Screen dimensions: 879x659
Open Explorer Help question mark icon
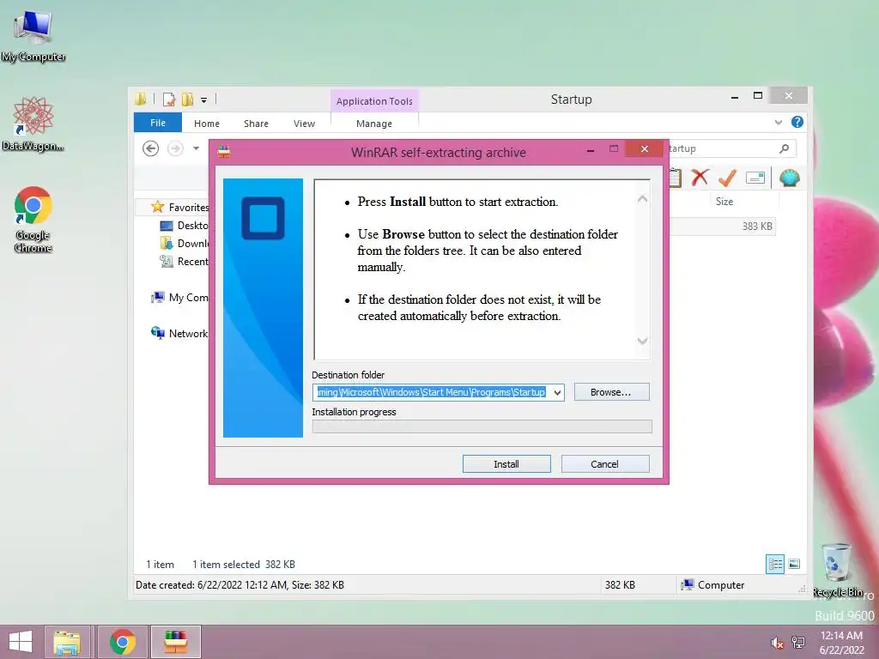797,122
